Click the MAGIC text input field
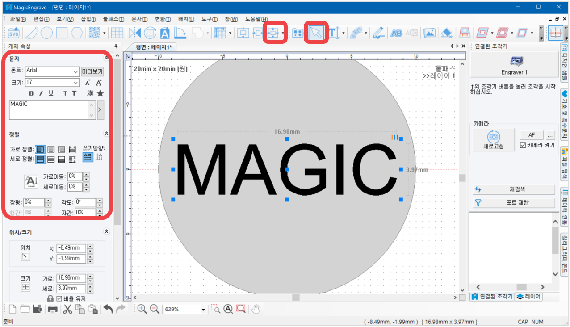Image resolution: width=570 pixels, height=327 pixels. click(52, 109)
